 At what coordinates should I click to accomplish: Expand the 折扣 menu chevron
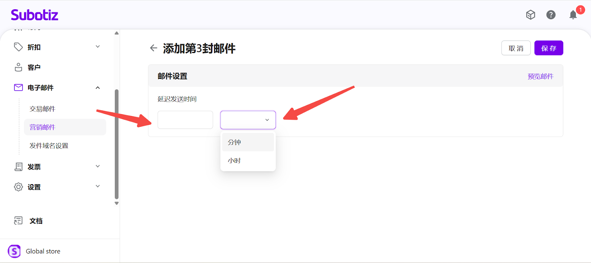[98, 47]
